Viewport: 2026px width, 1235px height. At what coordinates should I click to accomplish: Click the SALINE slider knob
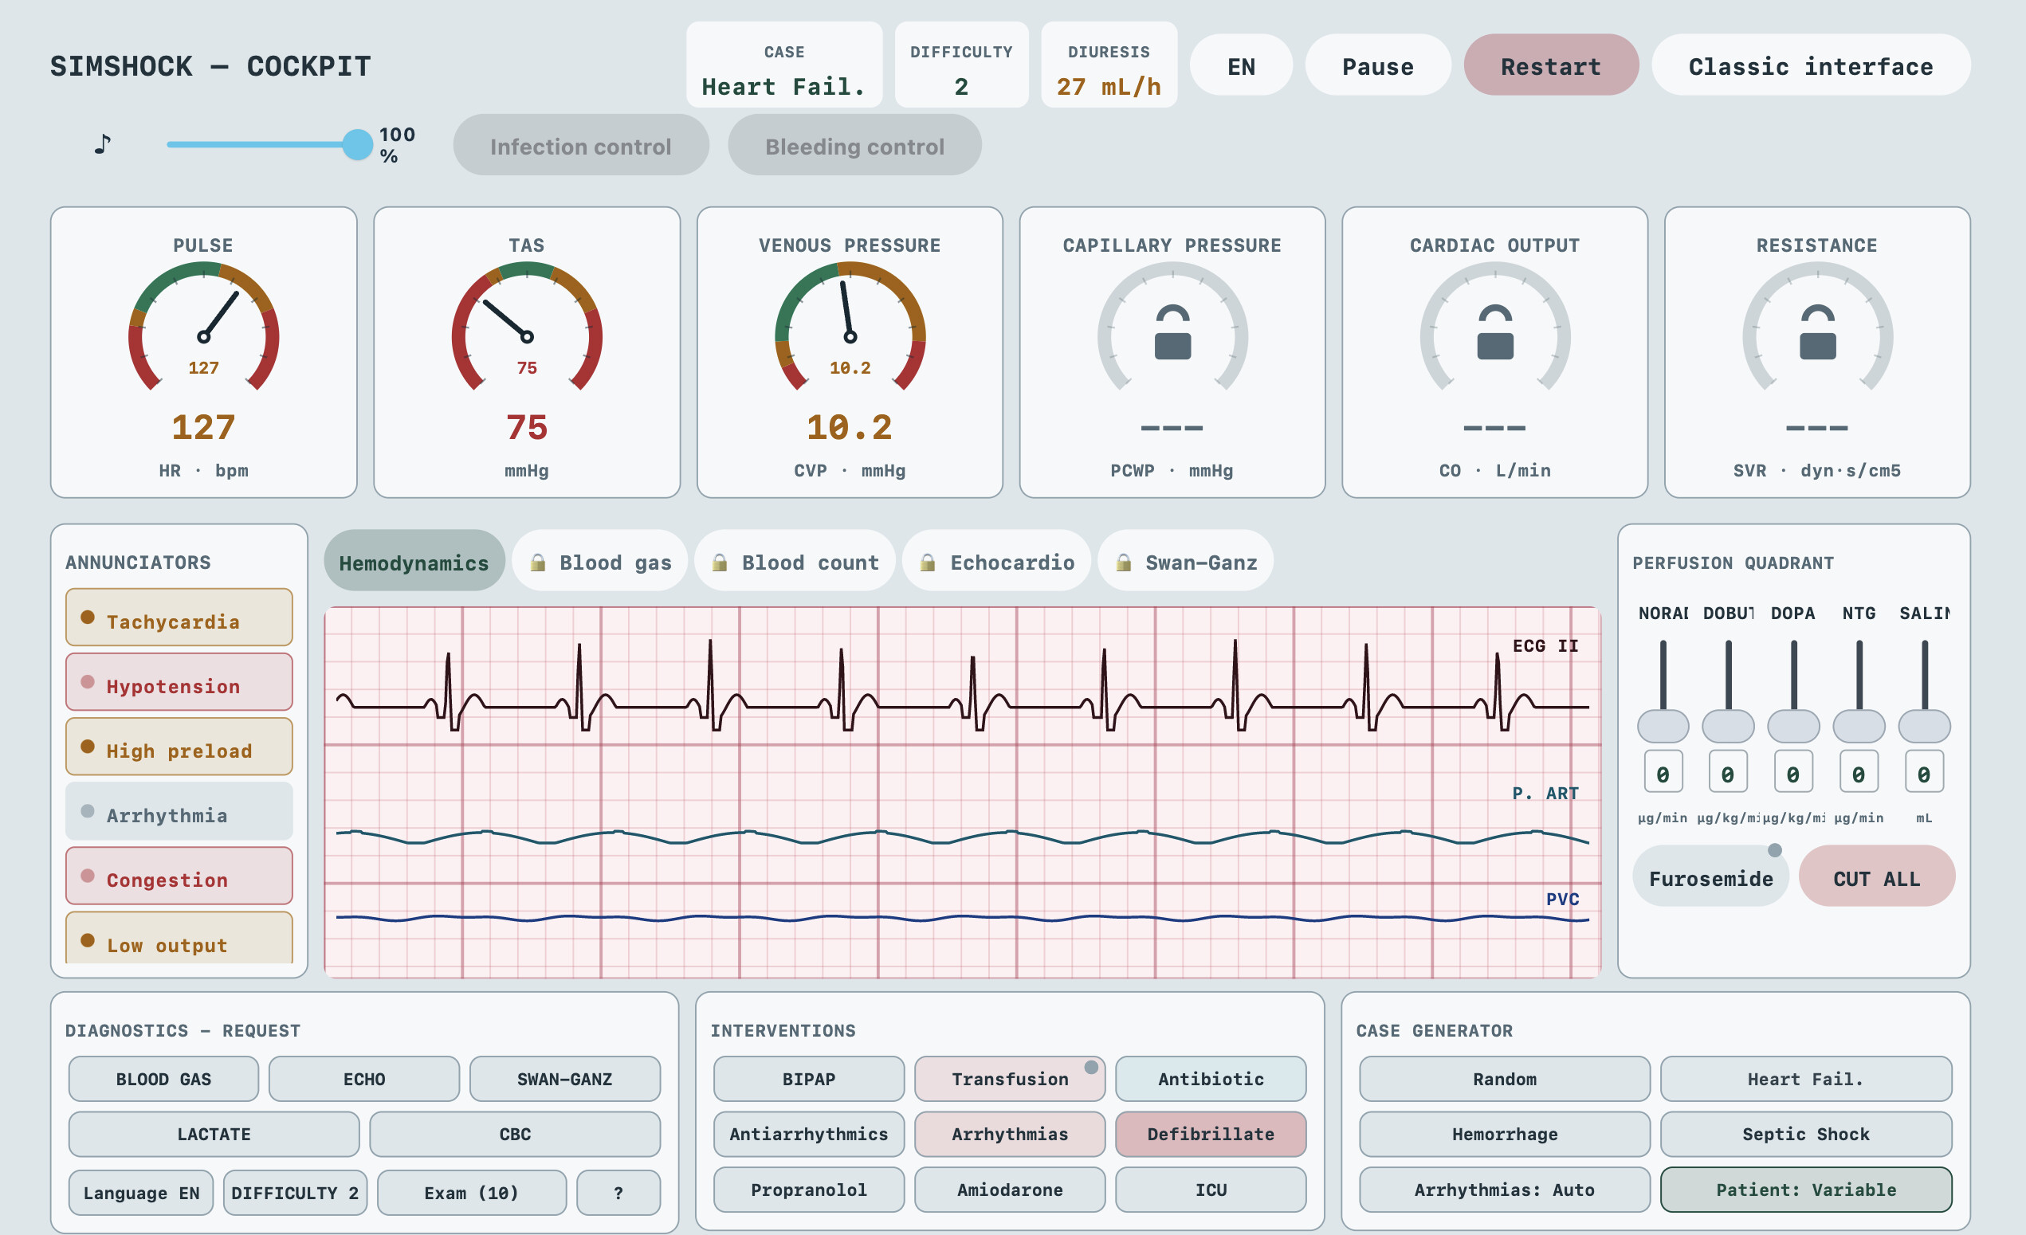[x=1924, y=726]
